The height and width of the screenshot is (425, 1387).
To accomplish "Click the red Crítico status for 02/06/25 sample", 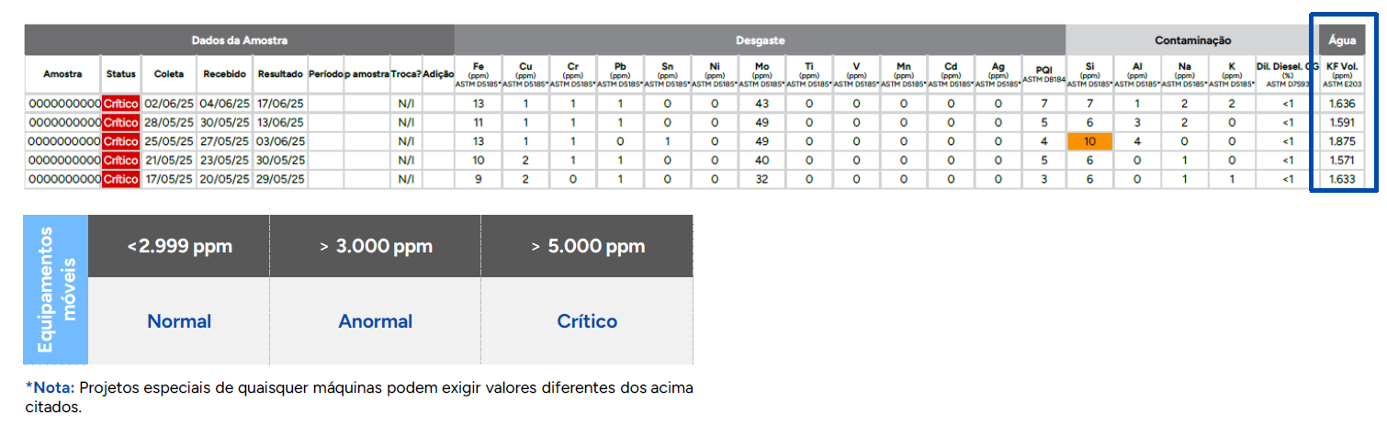I will point(120,104).
